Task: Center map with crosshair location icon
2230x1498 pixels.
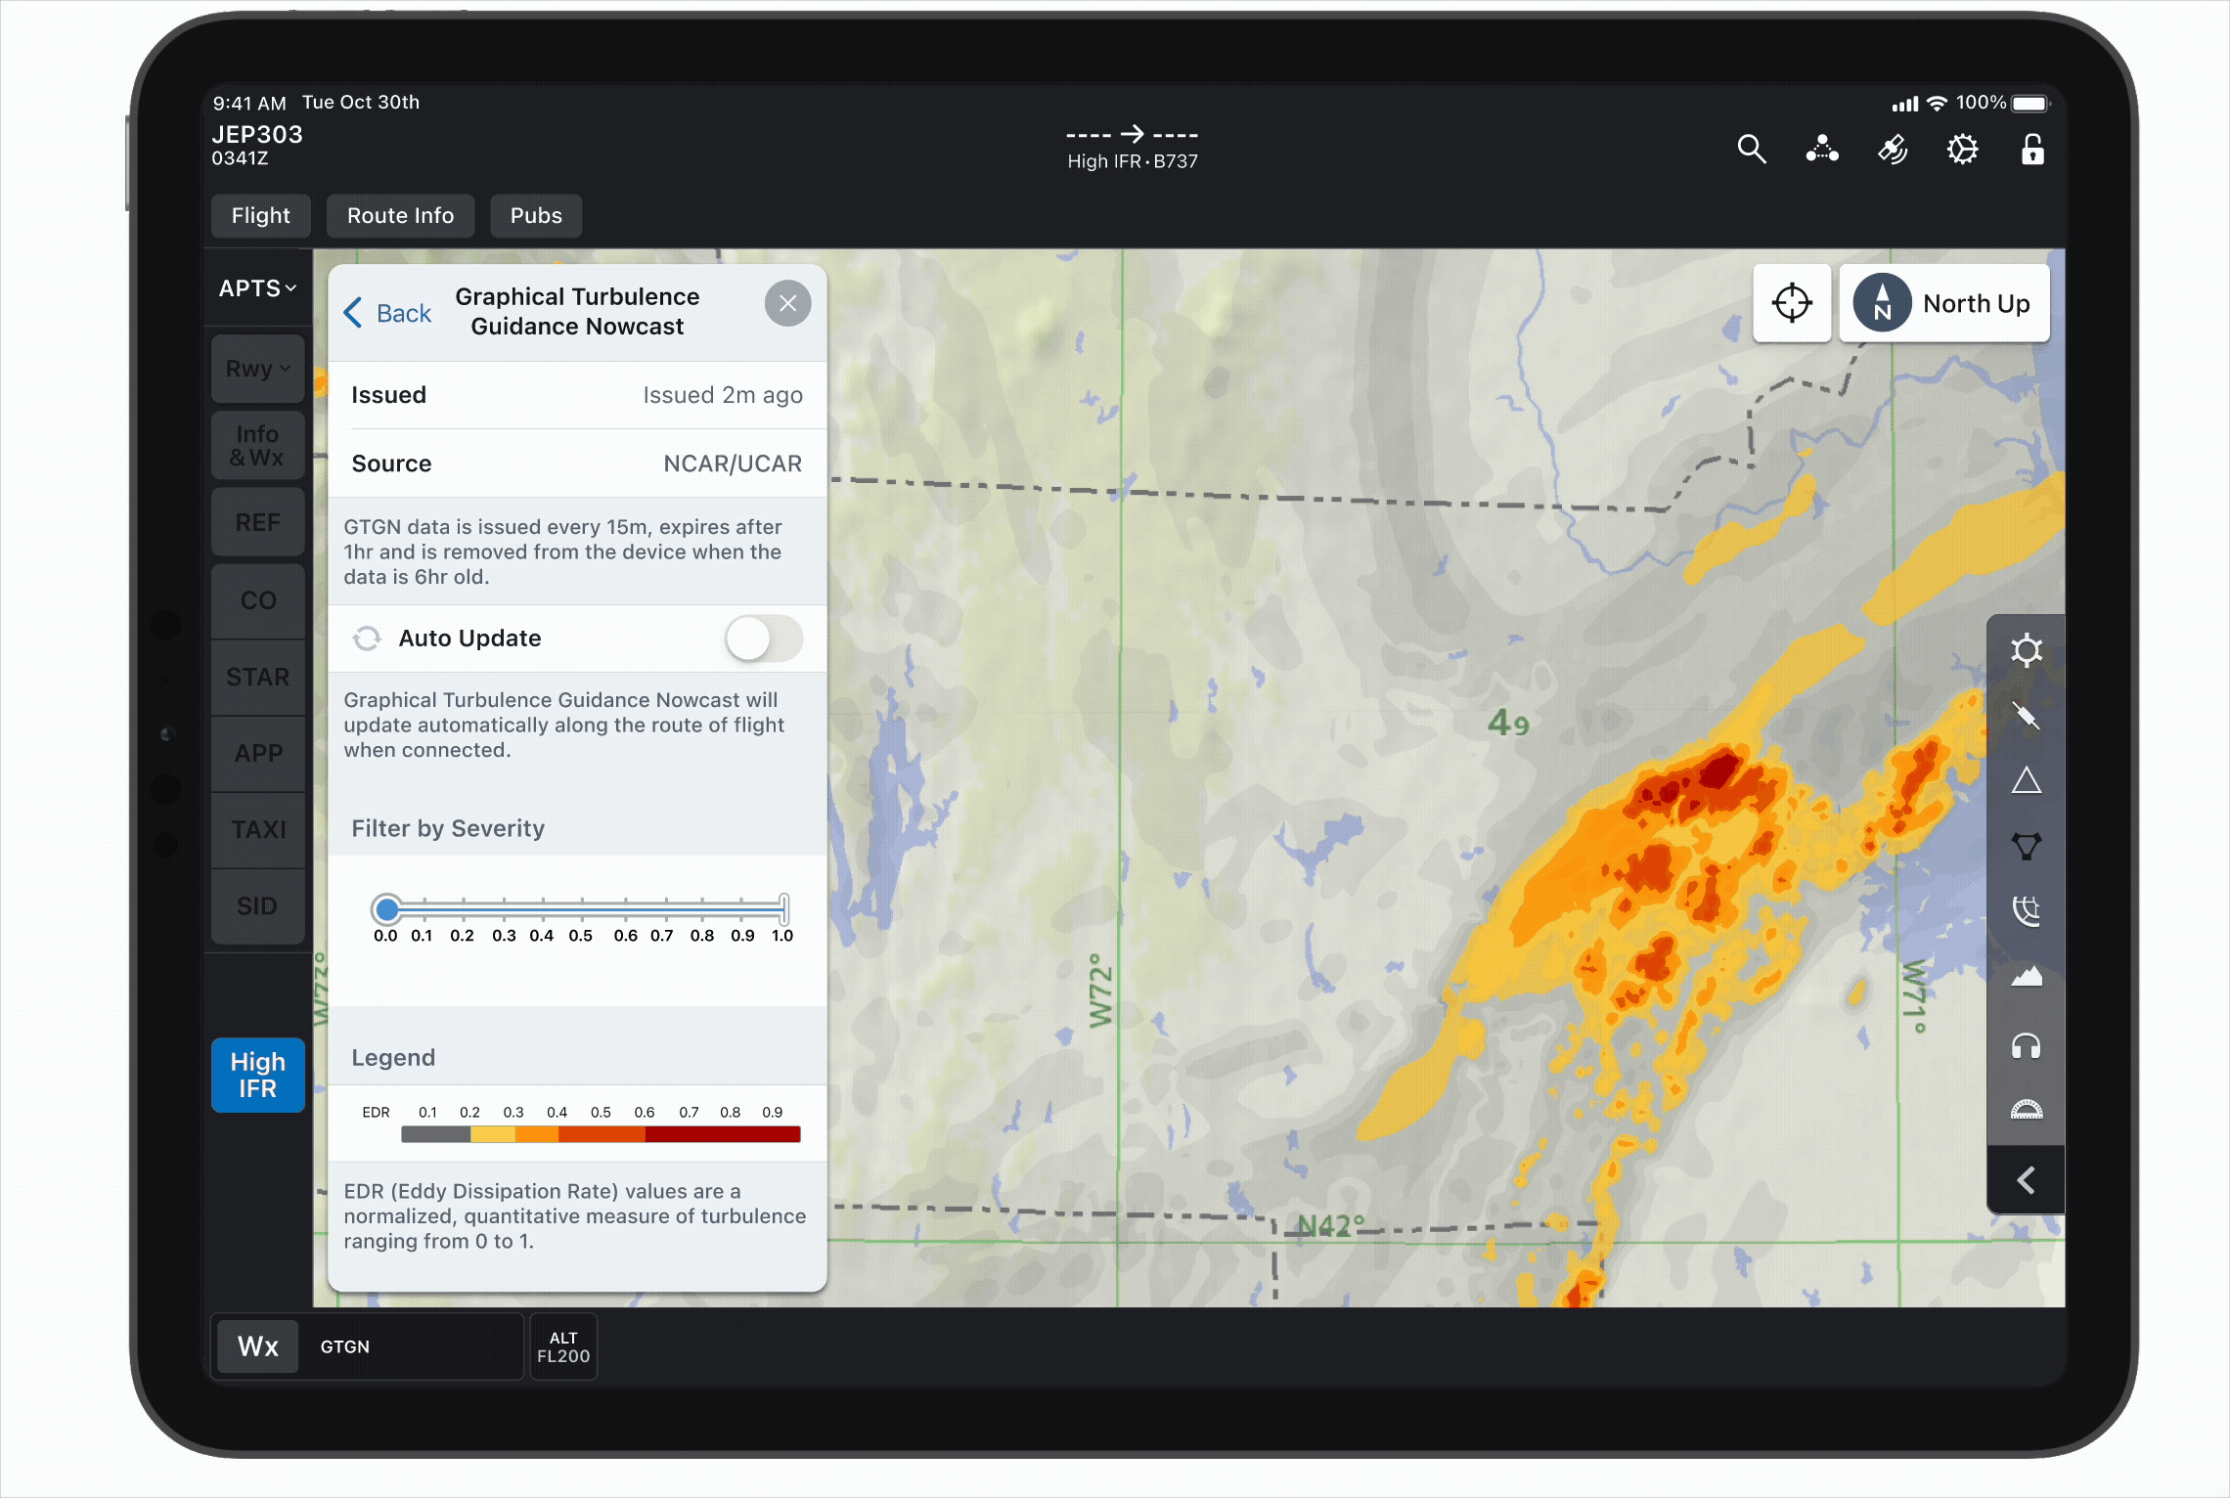Action: 1791,303
